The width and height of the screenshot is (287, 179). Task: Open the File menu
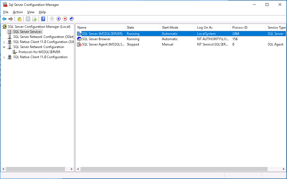[x=6, y=12]
